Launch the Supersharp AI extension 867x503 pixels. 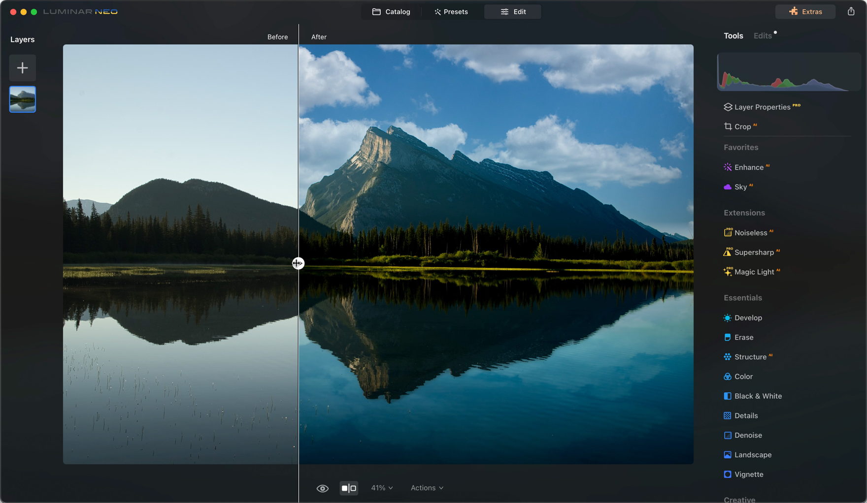754,252
